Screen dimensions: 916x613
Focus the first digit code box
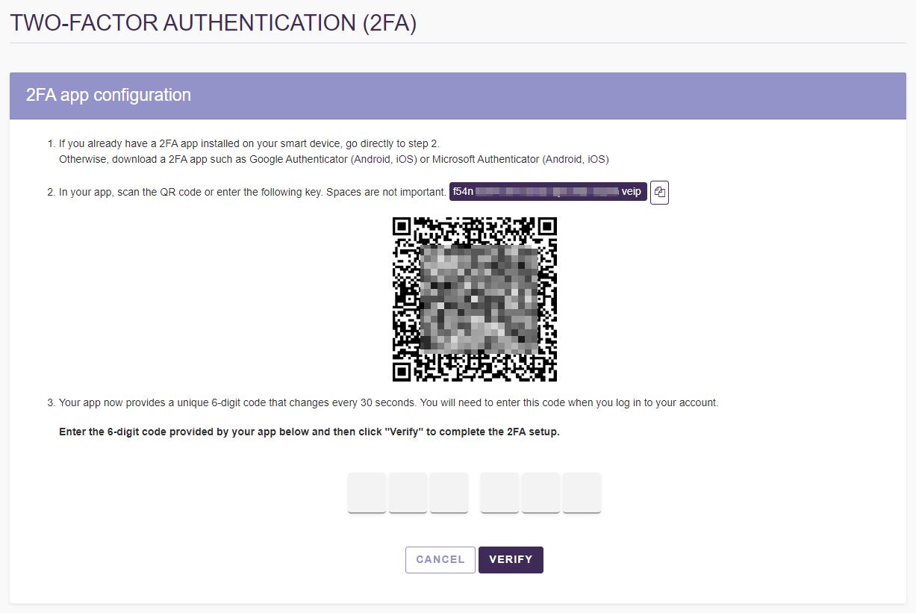click(x=367, y=492)
